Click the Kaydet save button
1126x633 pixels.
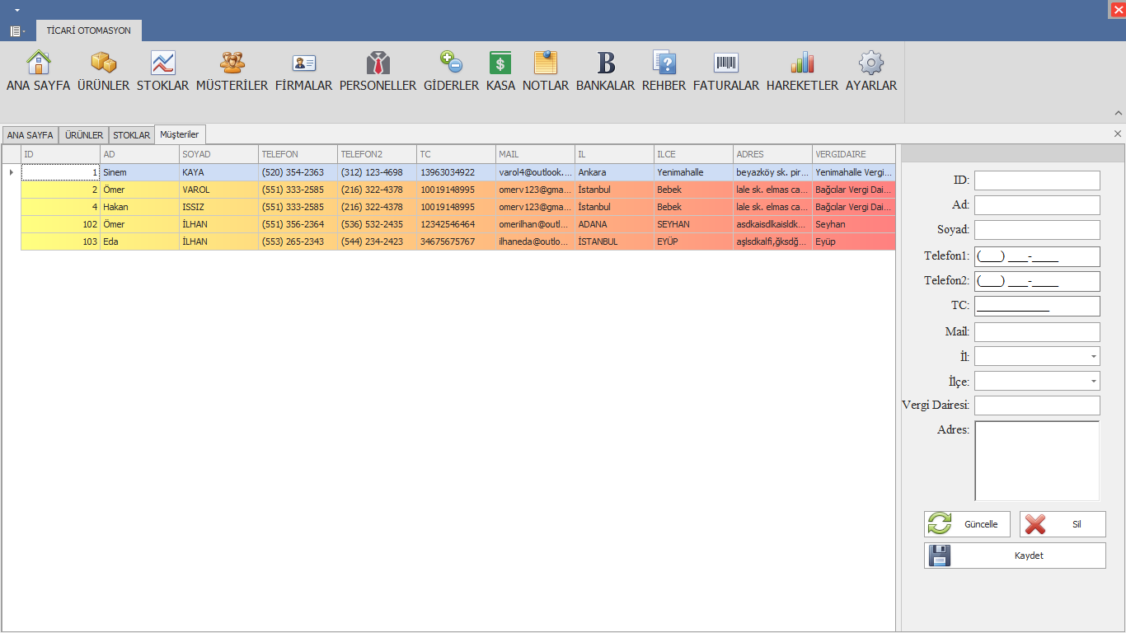(x=1015, y=556)
